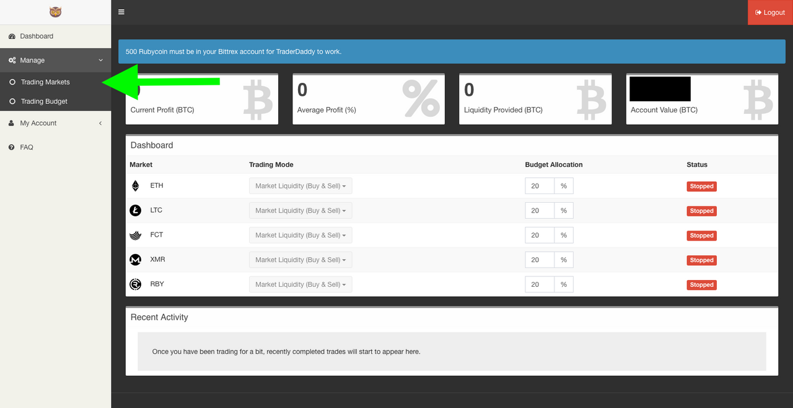The height and width of the screenshot is (408, 793).
Task: Click the RBY market name
Action: pos(157,284)
